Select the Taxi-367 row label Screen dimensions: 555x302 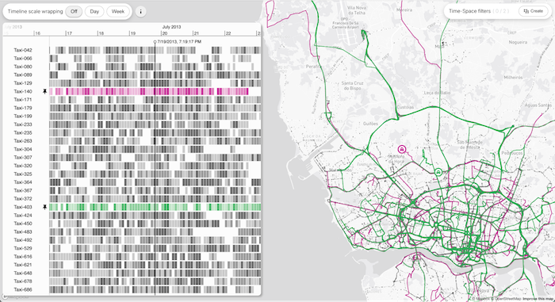tap(23, 190)
